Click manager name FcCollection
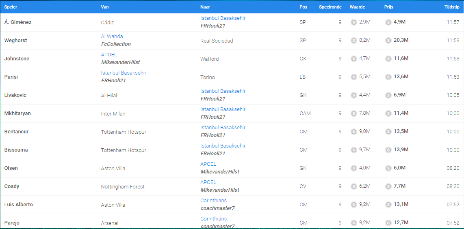 (x=116, y=44)
